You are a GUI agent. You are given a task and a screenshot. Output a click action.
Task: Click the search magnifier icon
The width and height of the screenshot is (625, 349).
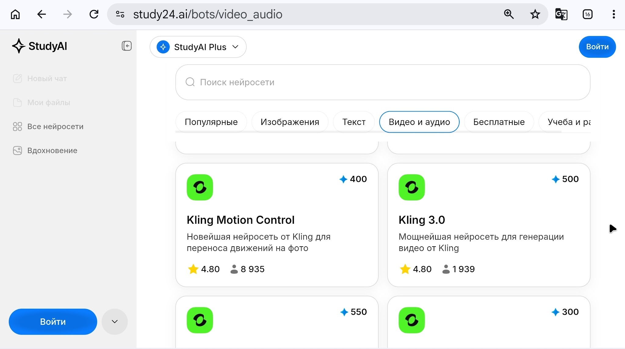click(x=190, y=82)
